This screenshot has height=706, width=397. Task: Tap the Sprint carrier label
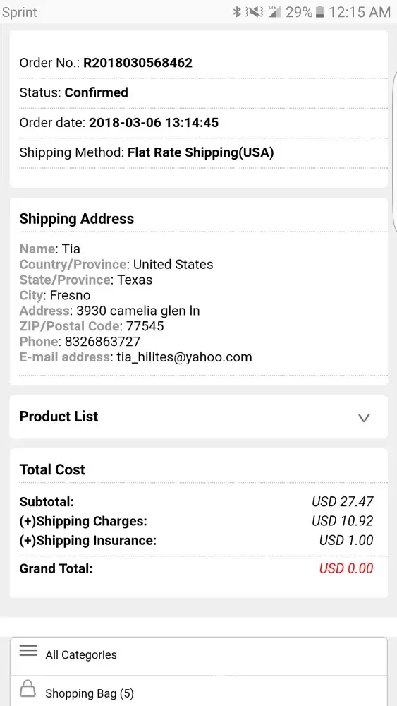point(20,13)
